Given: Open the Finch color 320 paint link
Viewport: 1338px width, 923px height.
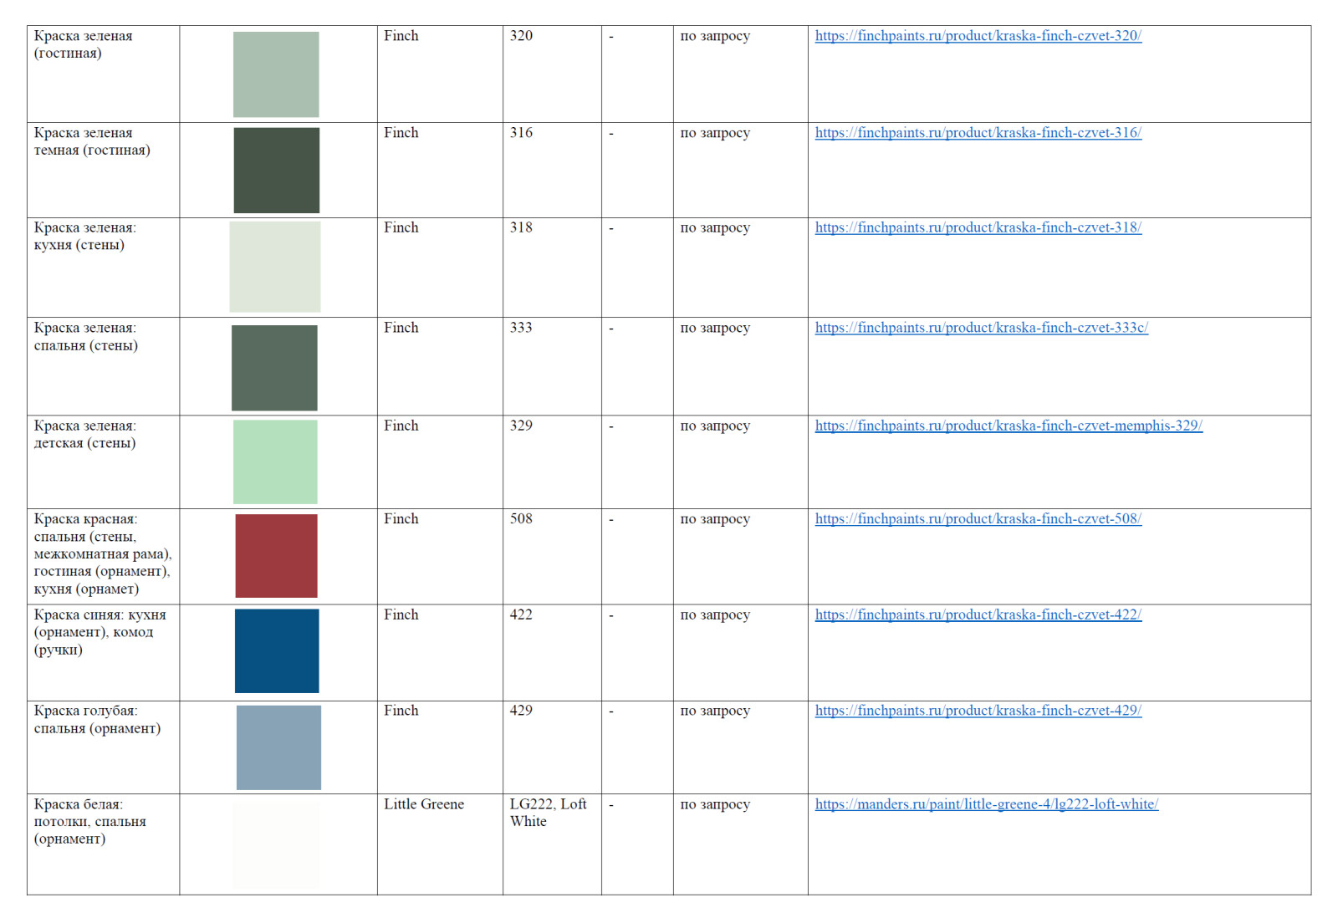Looking at the screenshot, I should 978,36.
